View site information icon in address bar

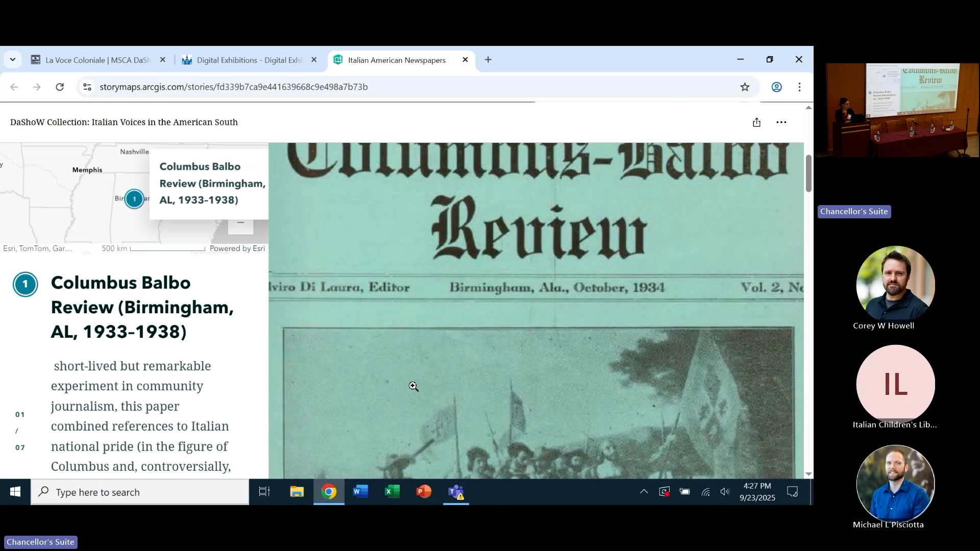point(87,87)
